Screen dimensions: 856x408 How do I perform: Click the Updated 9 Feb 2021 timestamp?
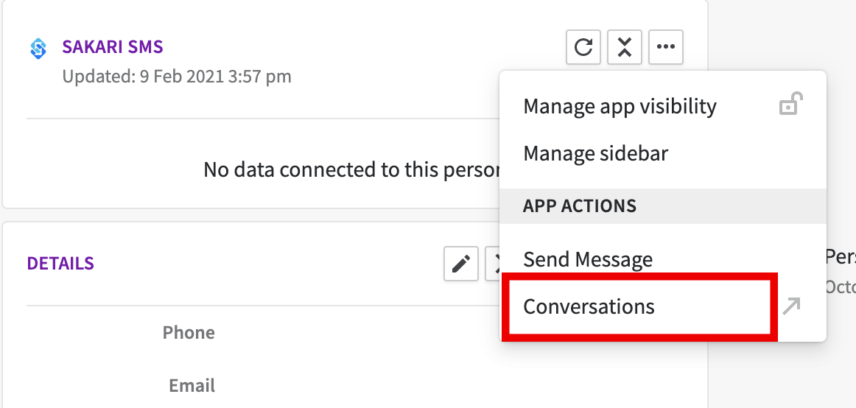point(177,77)
